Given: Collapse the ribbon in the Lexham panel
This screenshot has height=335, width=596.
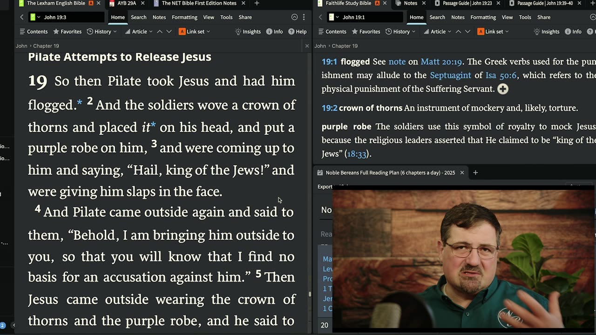Looking at the screenshot, I should coord(294,17).
